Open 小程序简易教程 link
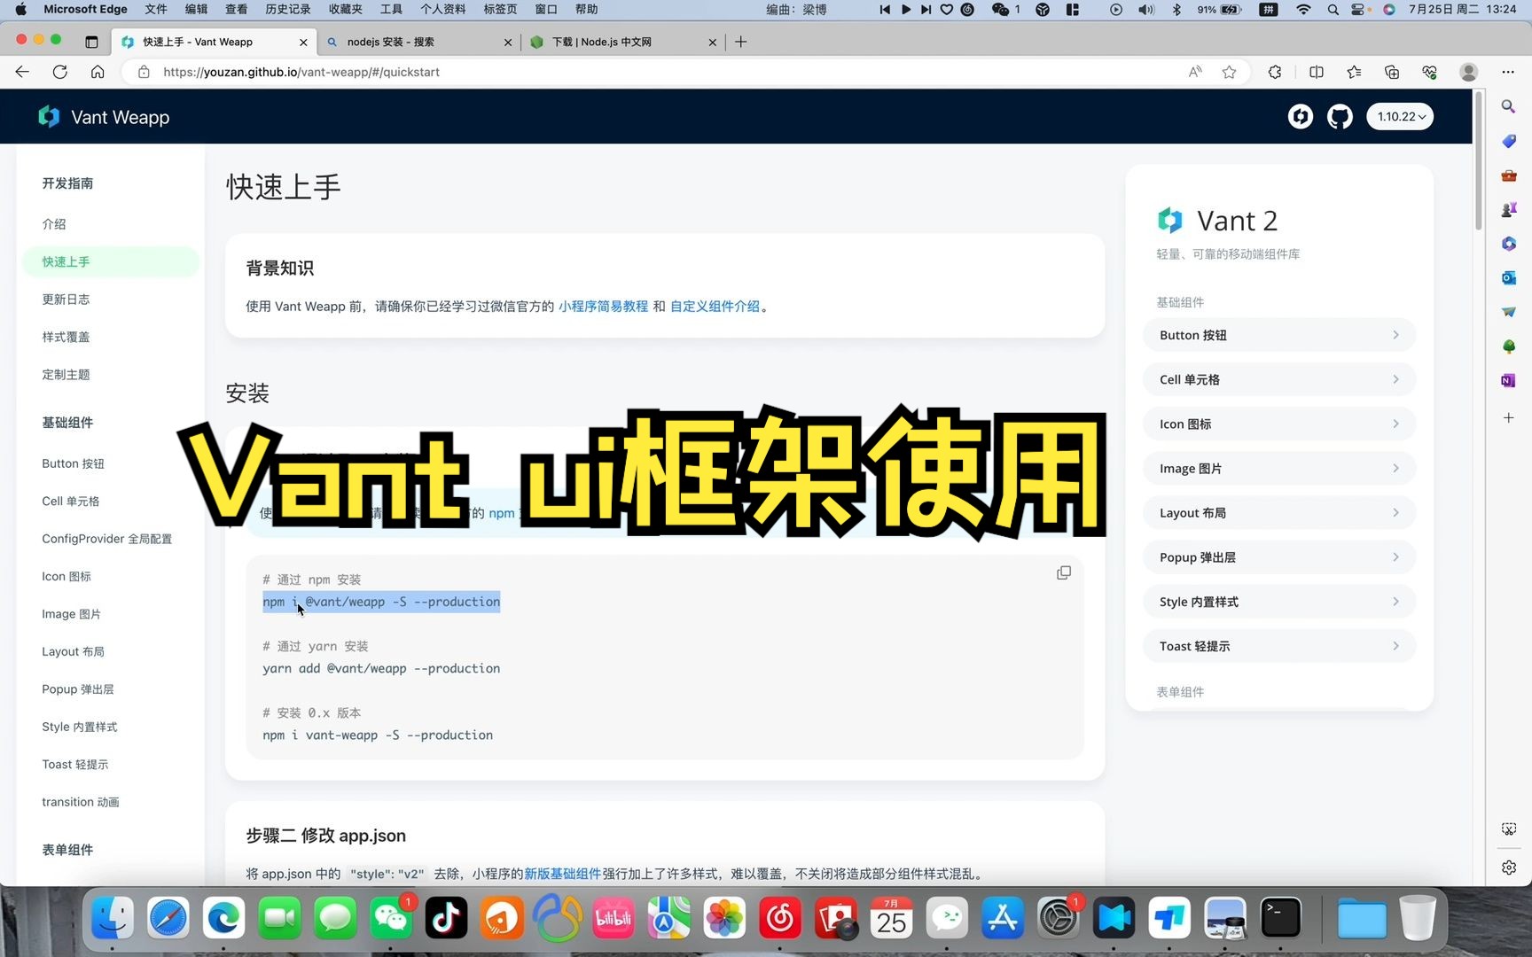 [x=603, y=307]
